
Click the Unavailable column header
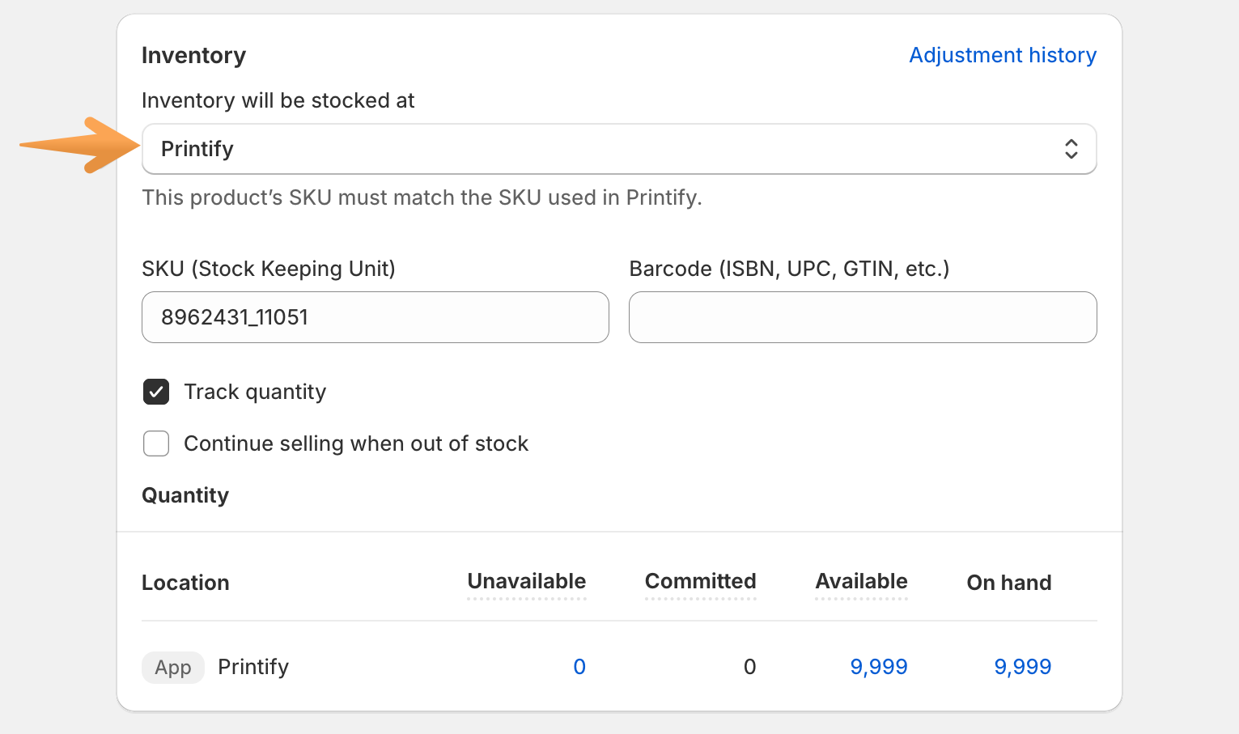point(526,582)
